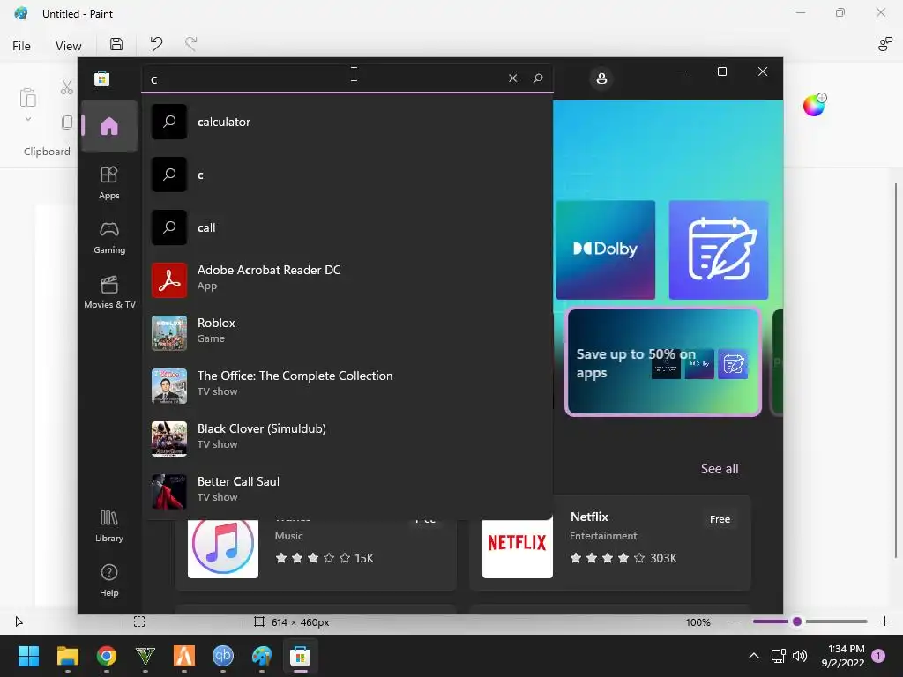Choose the Roblox game suggestion
903x677 pixels.
click(x=347, y=333)
